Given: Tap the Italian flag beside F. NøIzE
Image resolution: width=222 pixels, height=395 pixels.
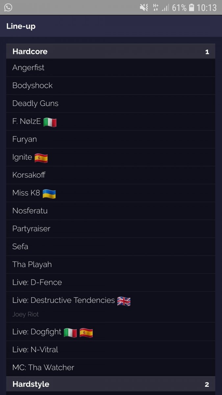Looking at the screenshot, I should click(50, 122).
